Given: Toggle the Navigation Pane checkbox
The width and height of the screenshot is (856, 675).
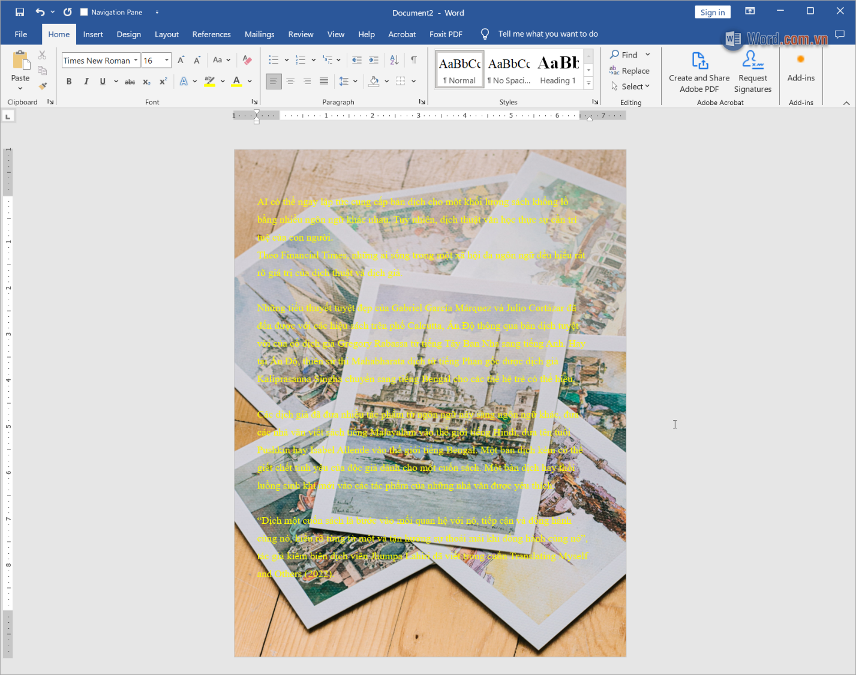Looking at the screenshot, I should [84, 12].
